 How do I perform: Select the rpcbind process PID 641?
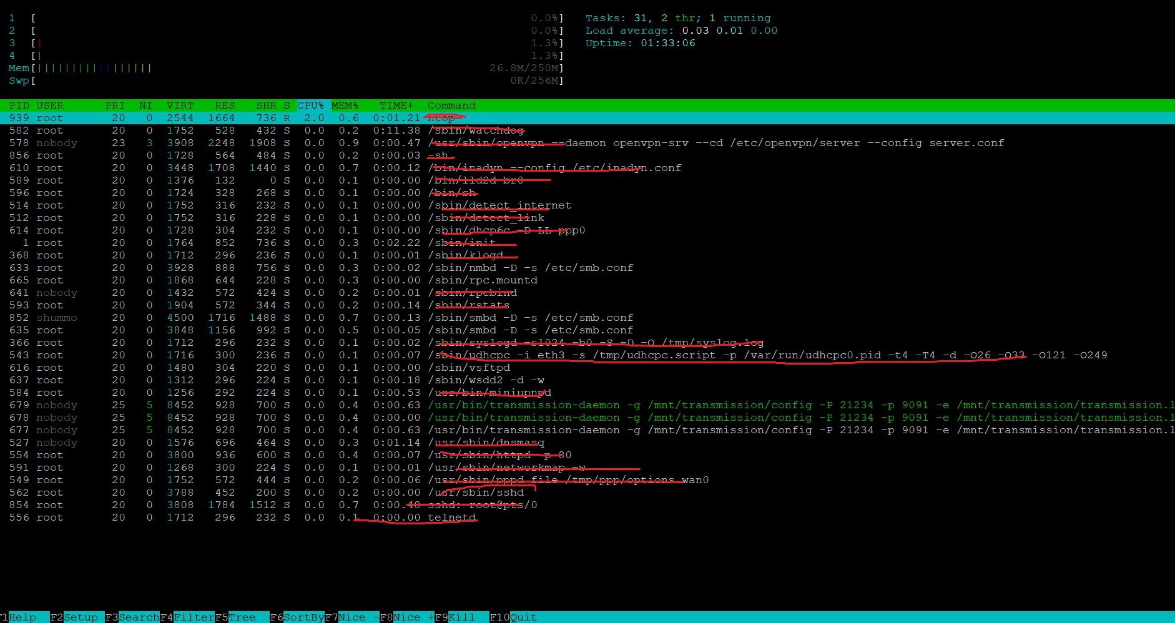coord(587,293)
